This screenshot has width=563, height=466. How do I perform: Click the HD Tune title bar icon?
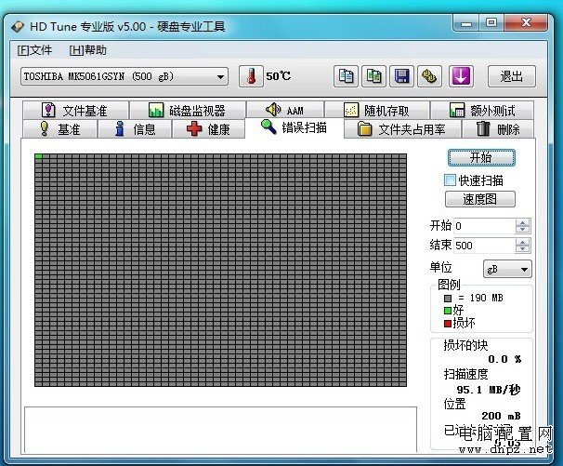tap(18, 27)
